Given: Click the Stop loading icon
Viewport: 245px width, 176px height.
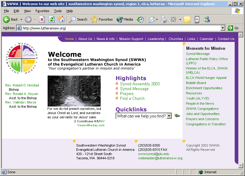Looking at the screenshot, I should click(42, 19).
